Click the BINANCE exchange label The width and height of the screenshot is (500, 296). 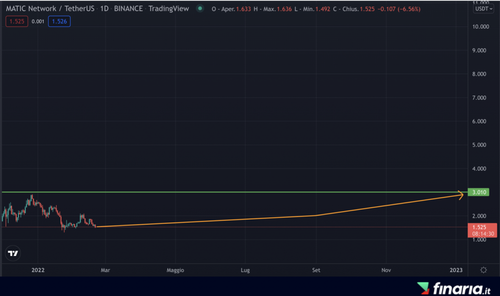pos(128,9)
